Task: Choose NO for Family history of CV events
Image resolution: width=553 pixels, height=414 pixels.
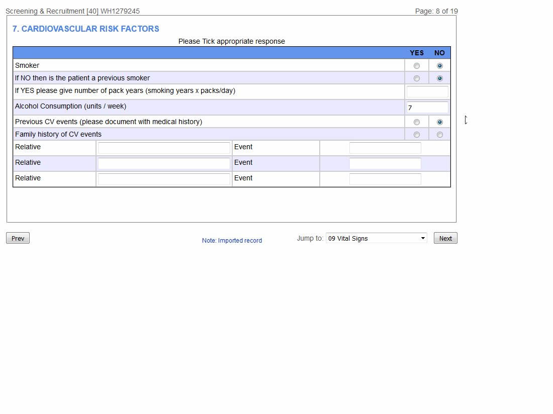Action: tap(439, 134)
